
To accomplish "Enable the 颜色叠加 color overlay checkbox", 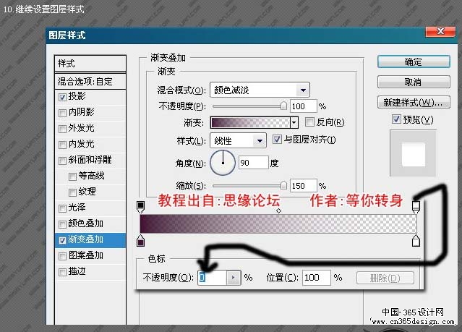I will 62,224.
